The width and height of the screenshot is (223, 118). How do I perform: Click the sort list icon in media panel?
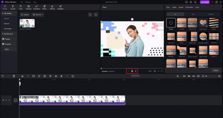tap(96, 15)
